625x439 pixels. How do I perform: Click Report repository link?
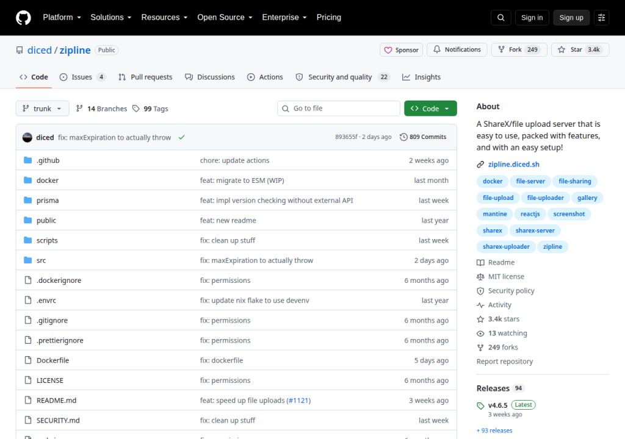[x=505, y=362]
